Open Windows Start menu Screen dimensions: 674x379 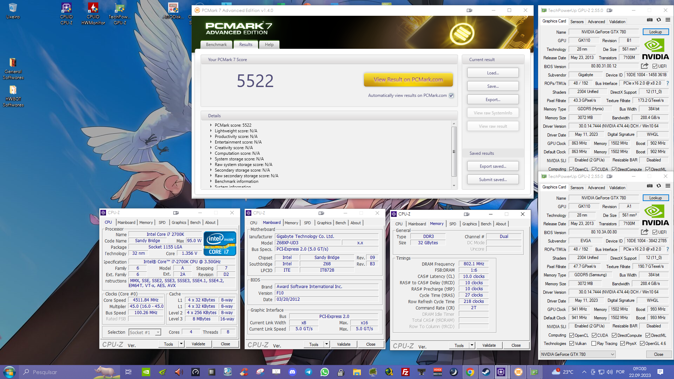click(x=9, y=372)
